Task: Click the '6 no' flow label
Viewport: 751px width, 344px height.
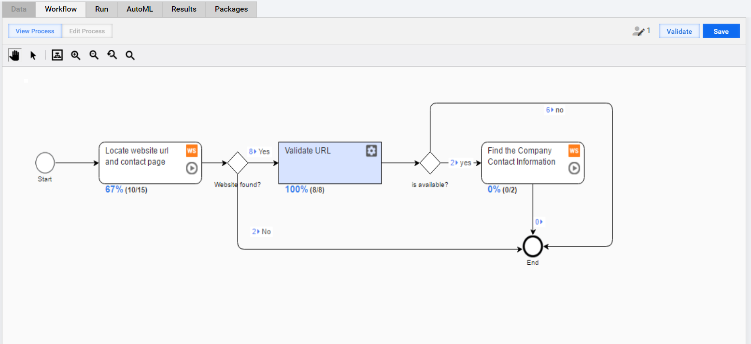Action: click(555, 110)
